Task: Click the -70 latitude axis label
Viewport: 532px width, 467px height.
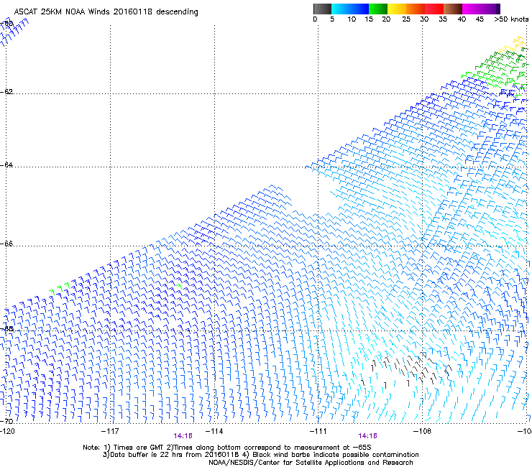Action: point(6,421)
